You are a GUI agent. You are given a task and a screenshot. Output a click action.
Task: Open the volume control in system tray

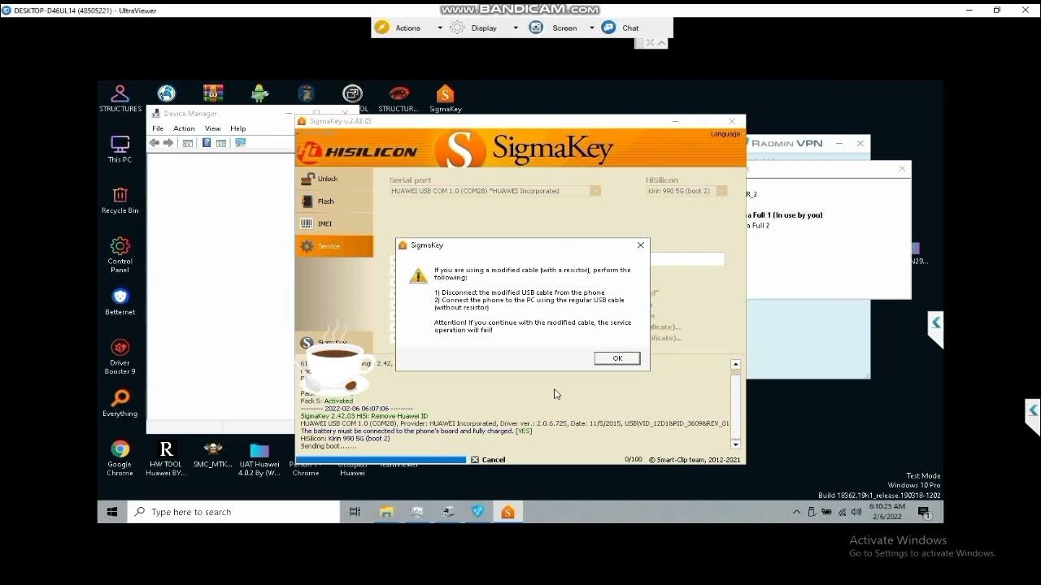pos(856,512)
